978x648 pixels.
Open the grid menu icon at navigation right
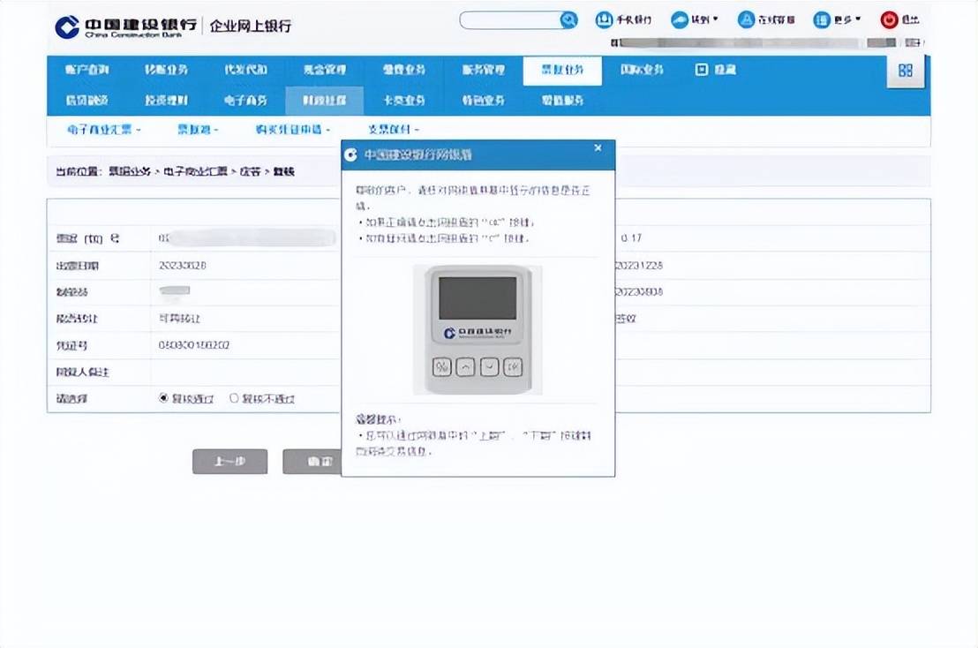point(906,71)
